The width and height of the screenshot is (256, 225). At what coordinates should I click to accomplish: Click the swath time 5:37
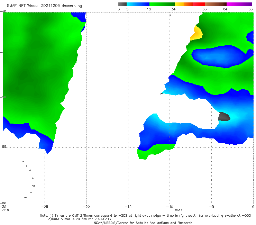pyautogui.click(x=179, y=210)
